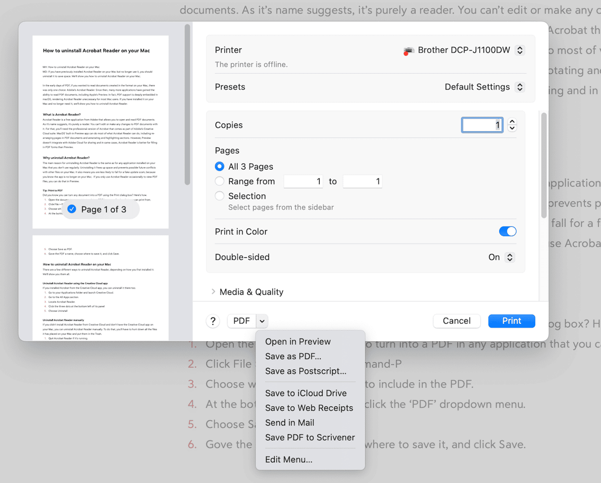This screenshot has height=483, width=601.
Task: Click the Range from start page field
Action: pyautogui.click(x=303, y=181)
